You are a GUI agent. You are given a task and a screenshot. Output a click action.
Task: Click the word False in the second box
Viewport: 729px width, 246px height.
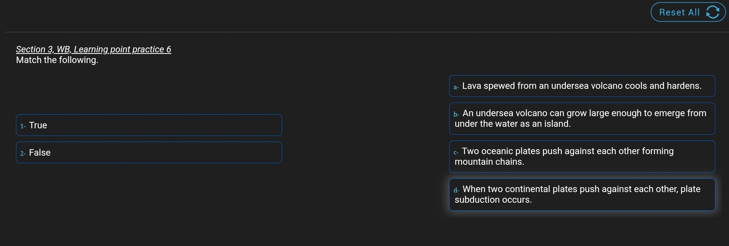[40, 153]
